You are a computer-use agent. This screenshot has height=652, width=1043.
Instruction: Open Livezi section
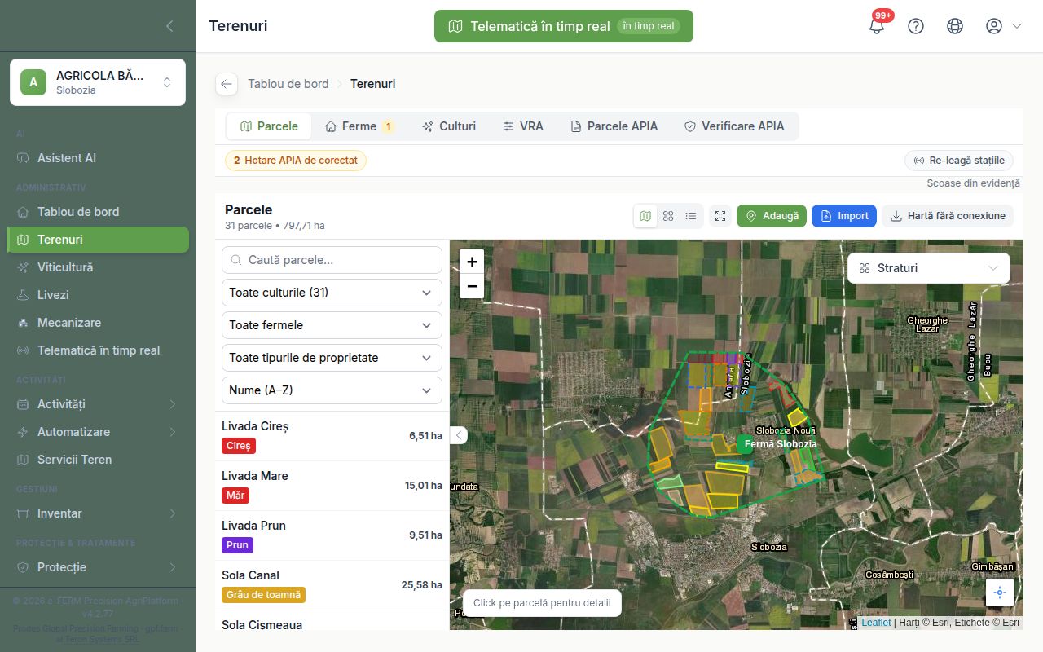(x=98, y=295)
